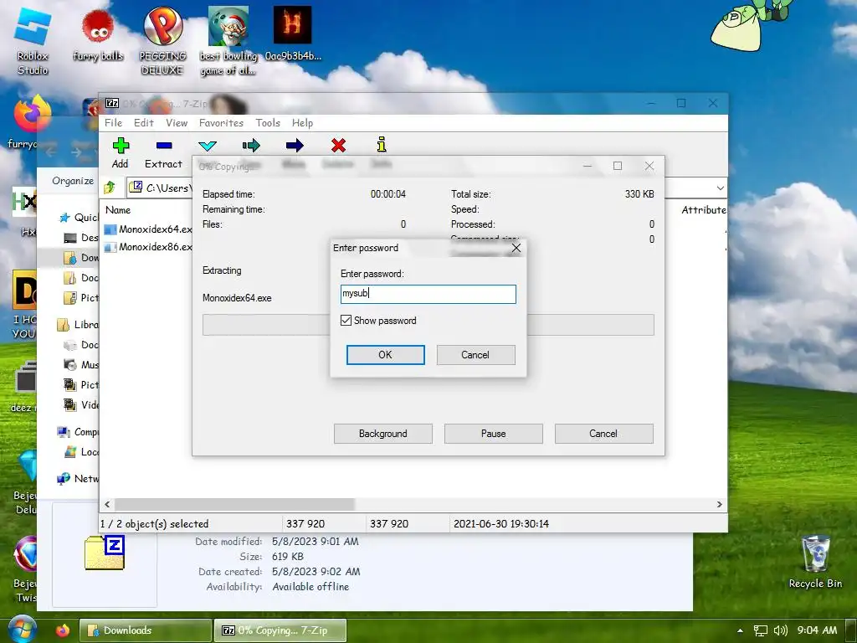Click the blue Extract minus icon

pos(164,146)
